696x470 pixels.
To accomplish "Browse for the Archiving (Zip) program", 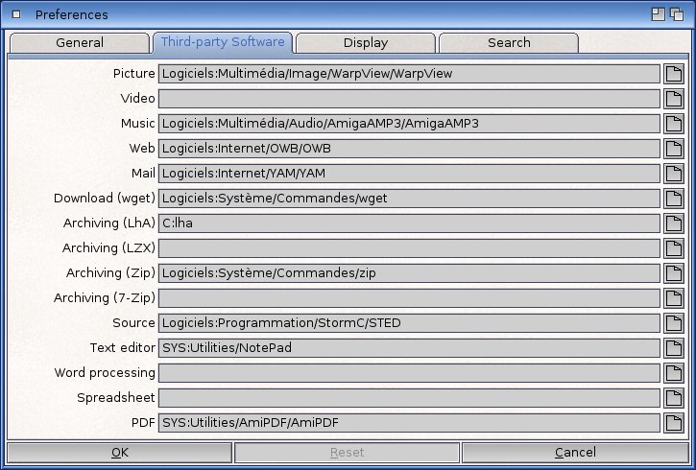I will (x=673, y=273).
